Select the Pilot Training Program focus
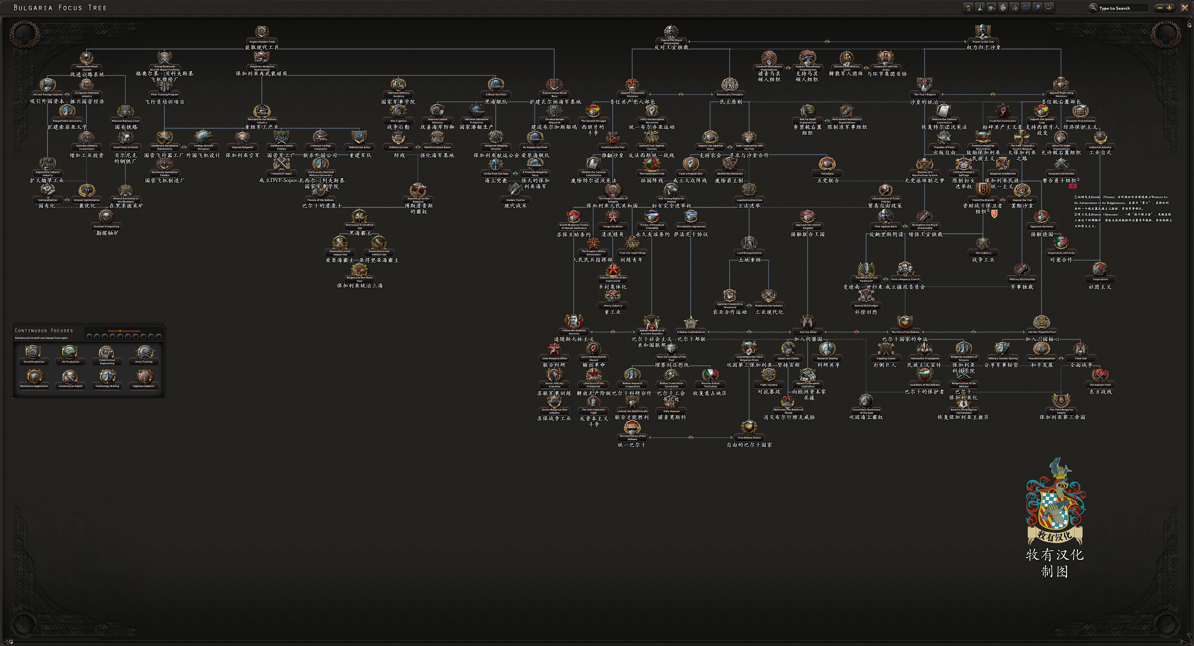Viewport: 1194px width, 646px height. [165, 88]
